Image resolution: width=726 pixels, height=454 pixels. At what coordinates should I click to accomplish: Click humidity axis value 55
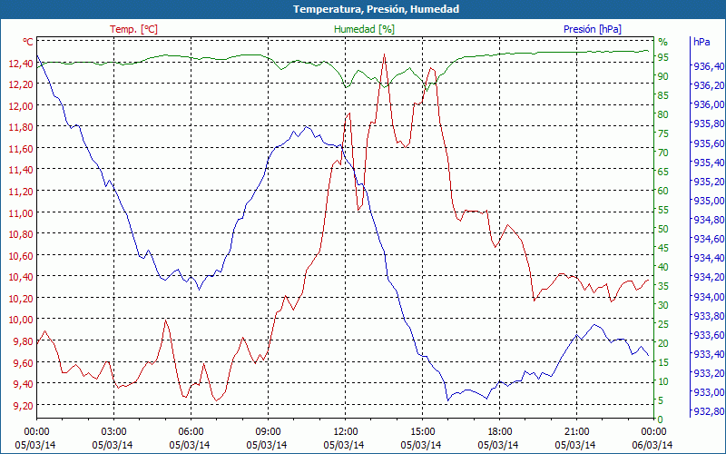point(663,210)
